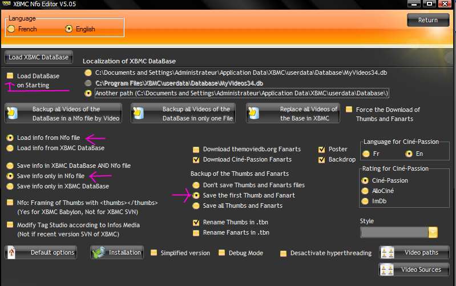
Task: Click the hand icon on Replace all Videos button
Action: [x=253, y=113]
